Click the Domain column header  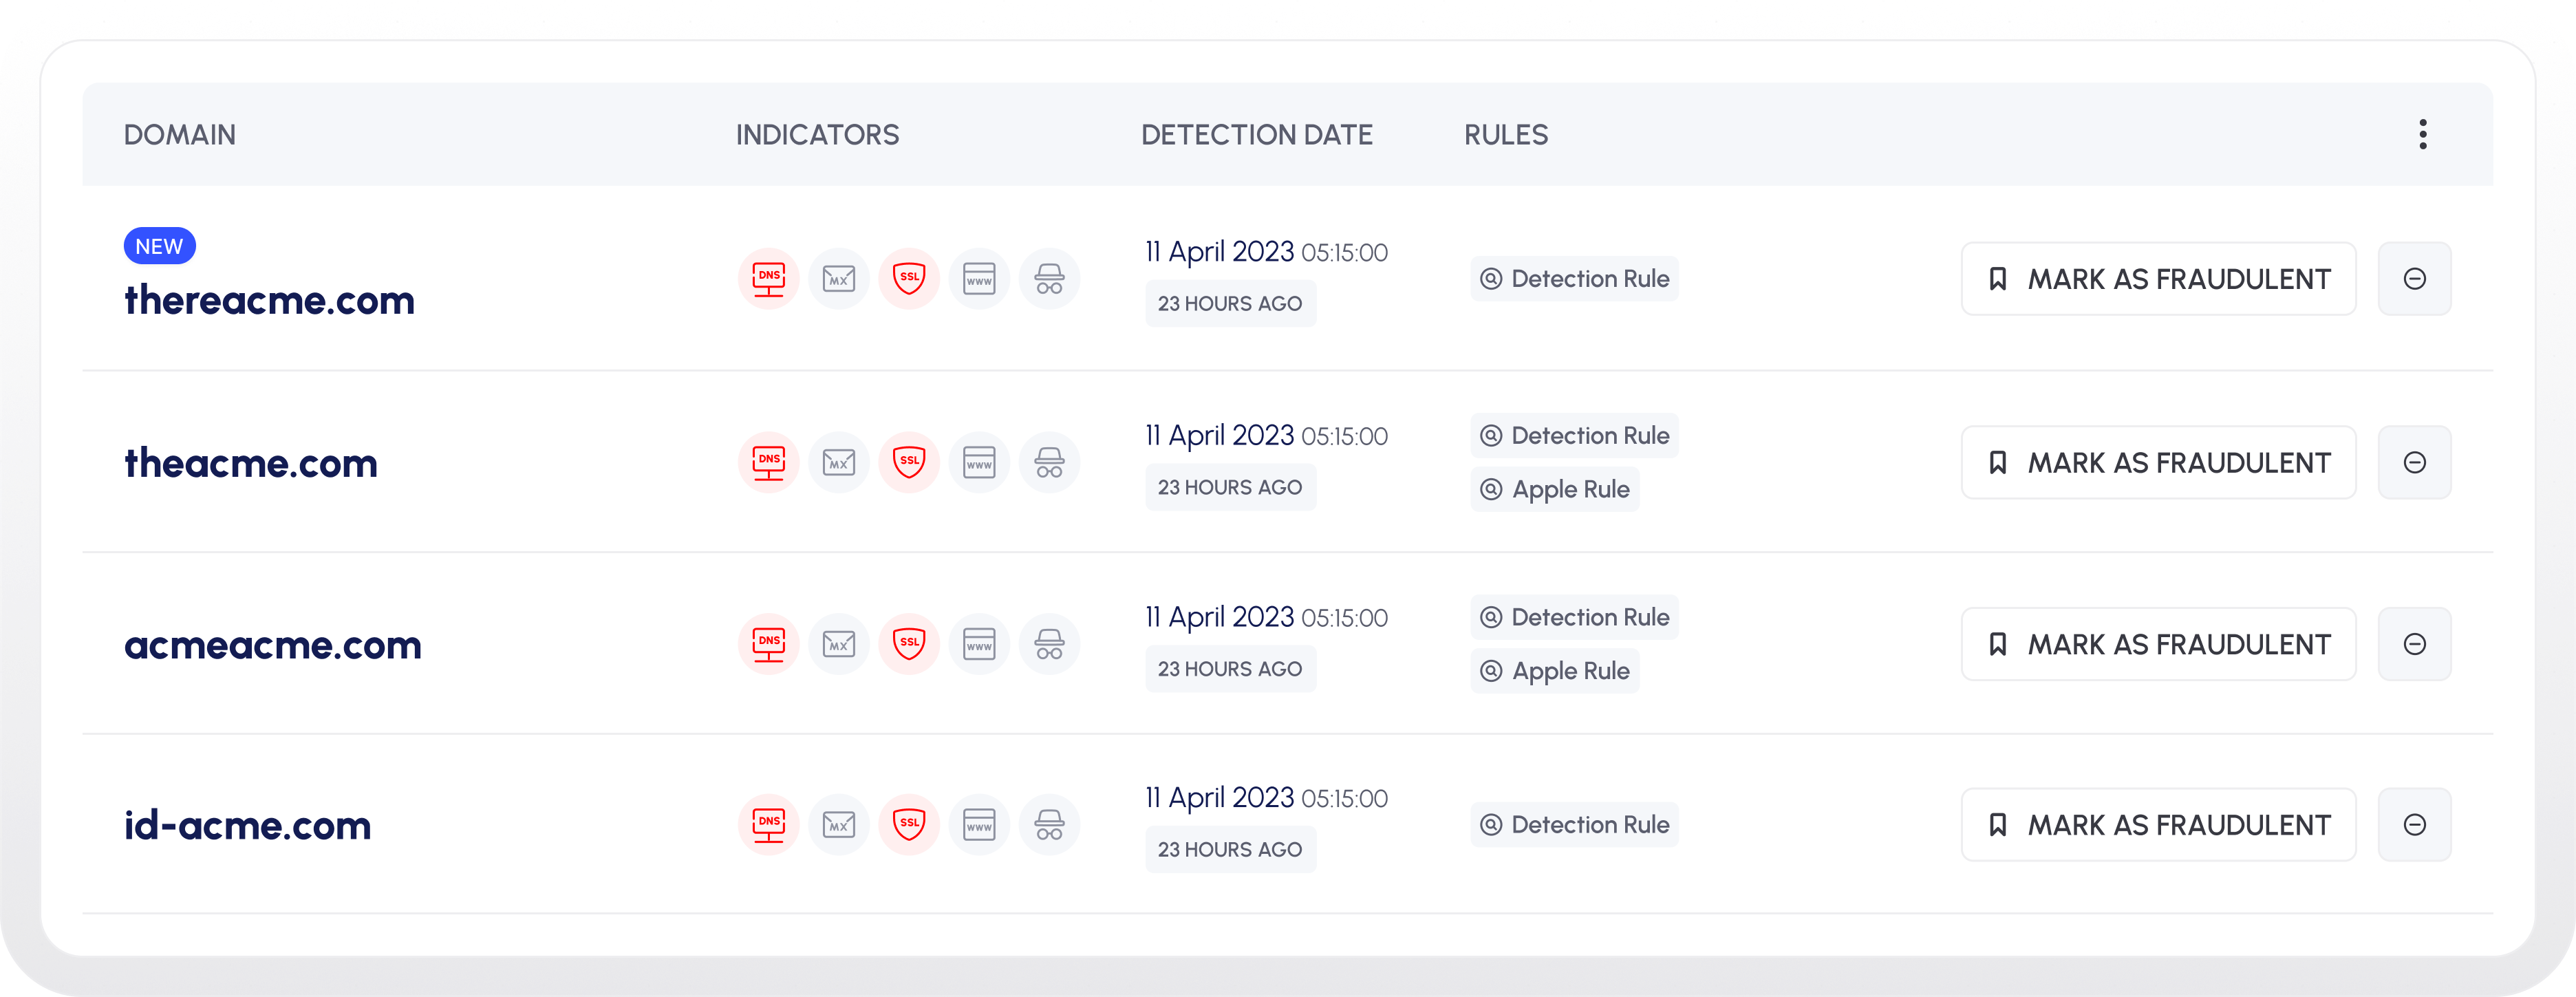[180, 135]
